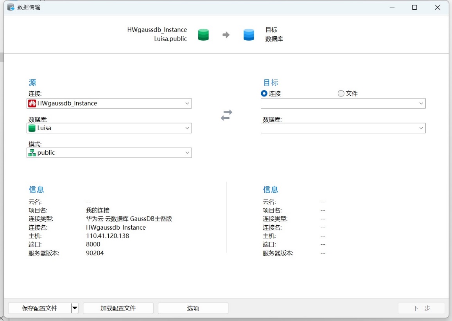Screen dimensions: 452x321
Task: Select the 连接 target radio button
Action: (x=264, y=94)
